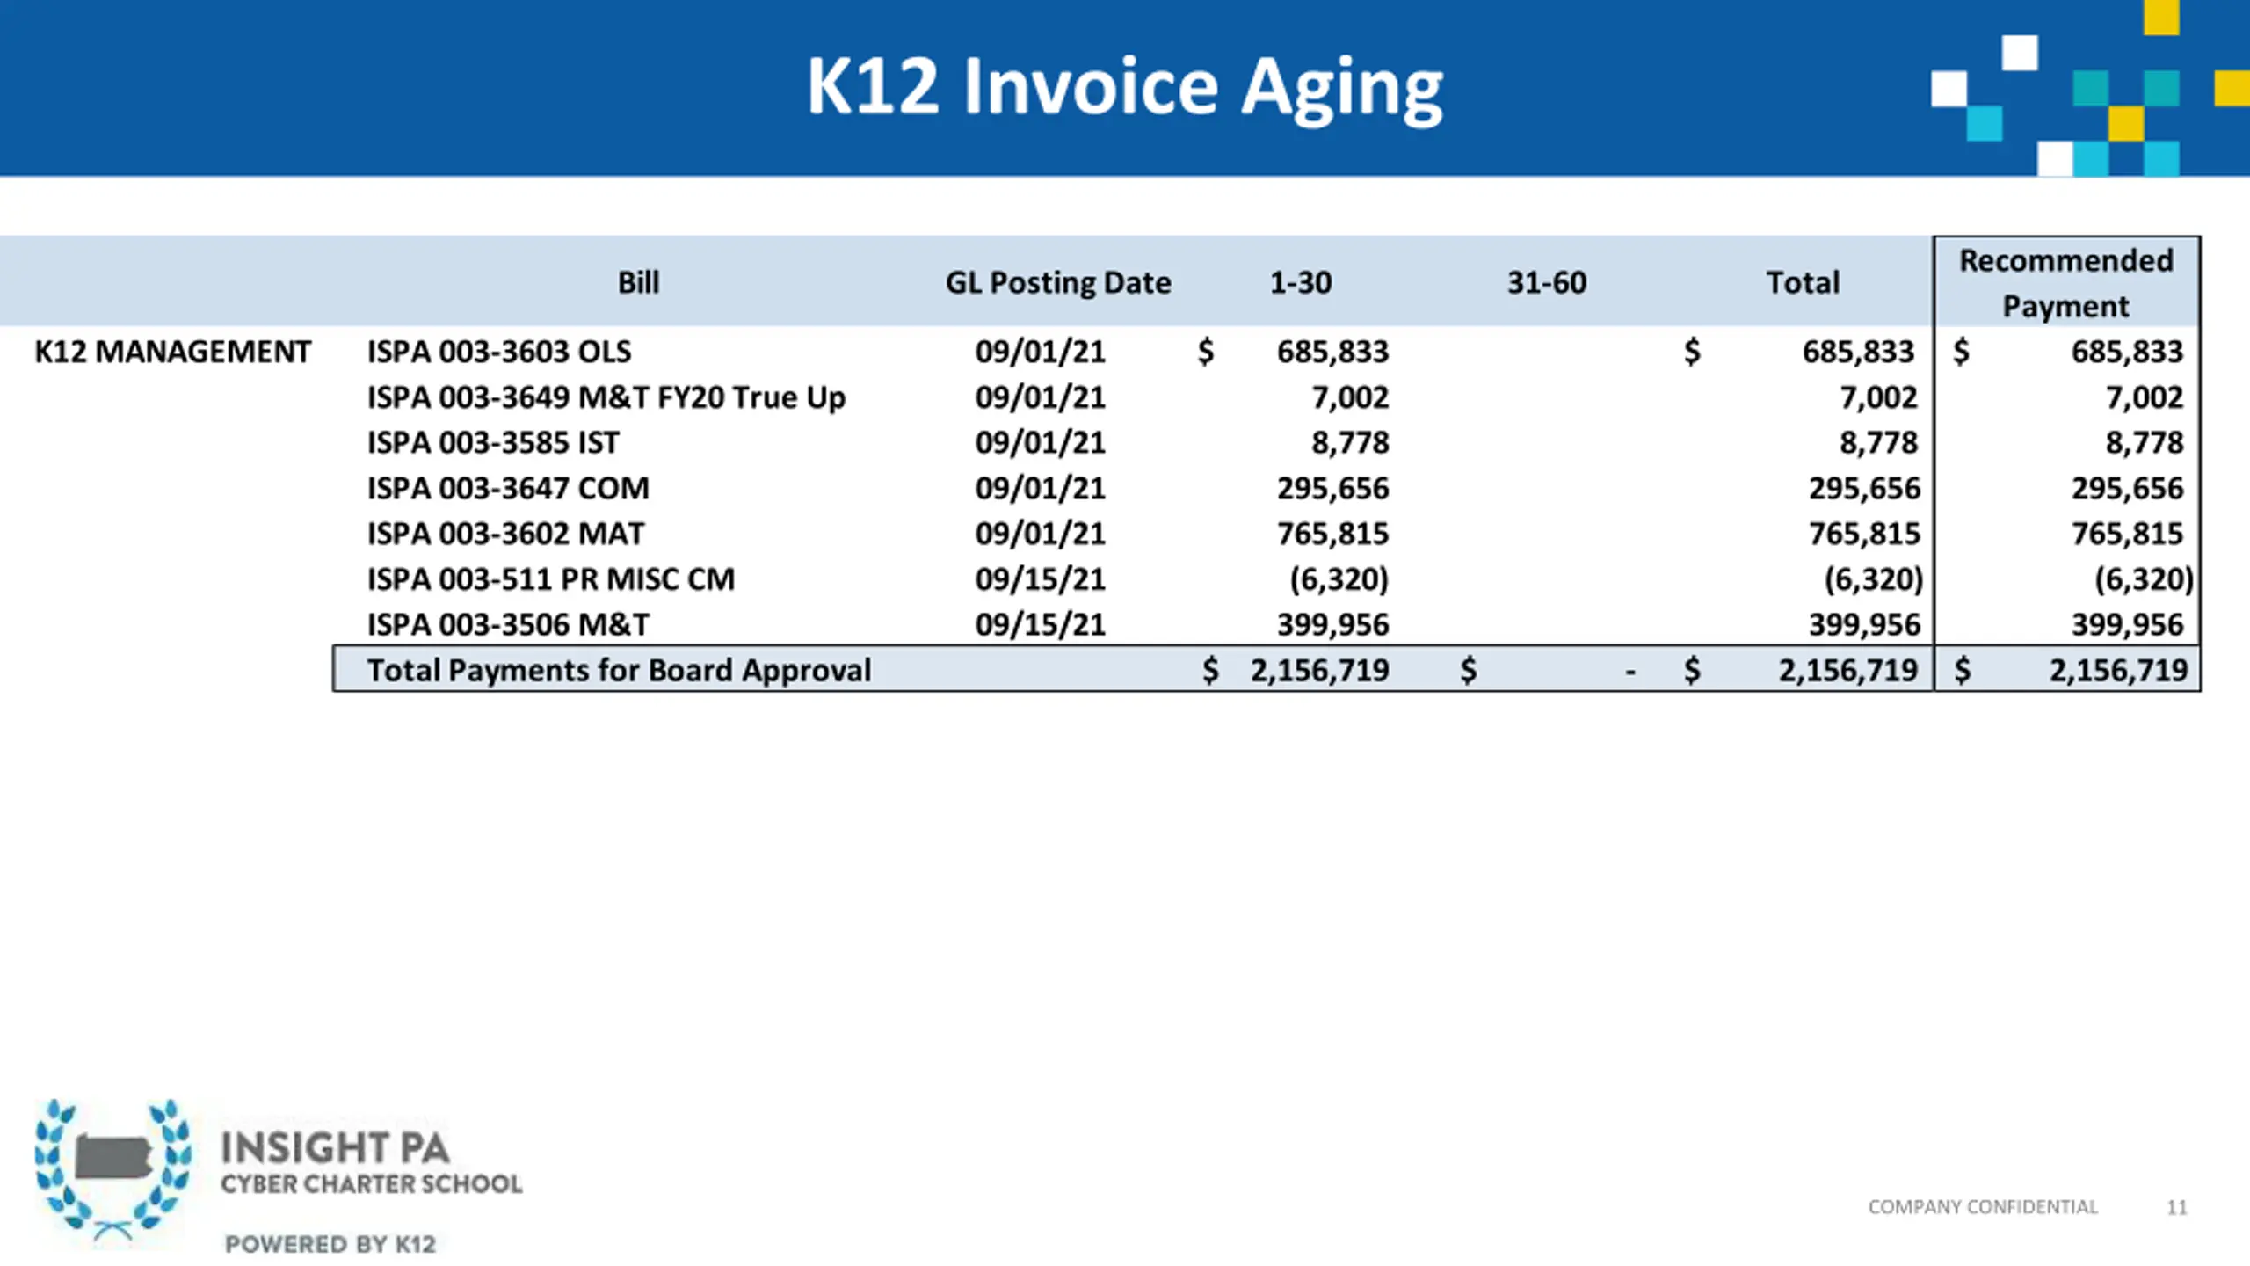Click the INSIGHT PA logo text
Image resolution: width=2250 pixels, height=1266 pixels.
click(x=335, y=1147)
